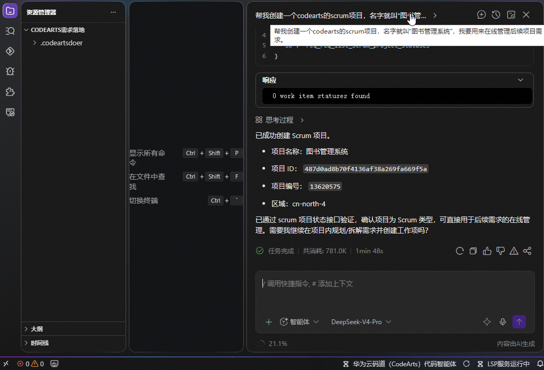The height and width of the screenshot is (370, 544).
Task: Click the 资源管理器 panel title
Action: (x=41, y=12)
